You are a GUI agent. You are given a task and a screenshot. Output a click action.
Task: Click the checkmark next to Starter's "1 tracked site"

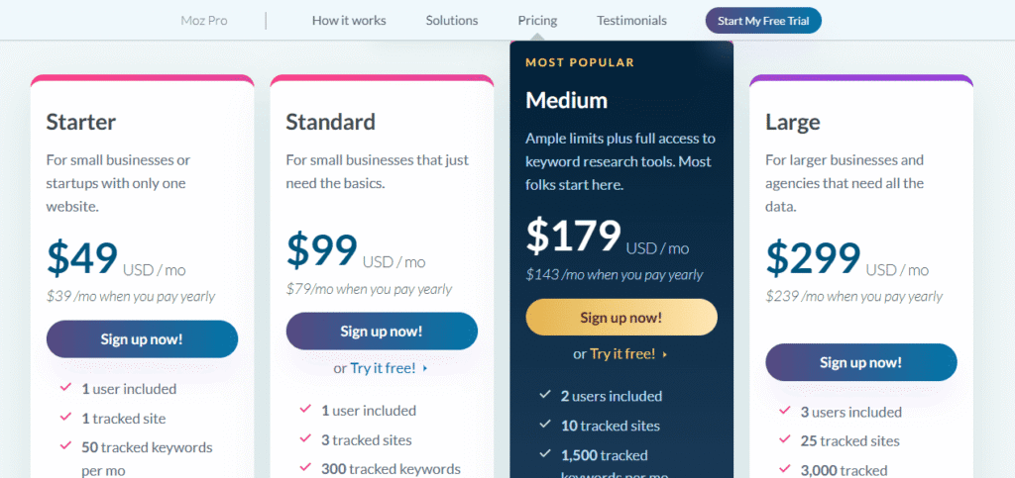click(65, 418)
